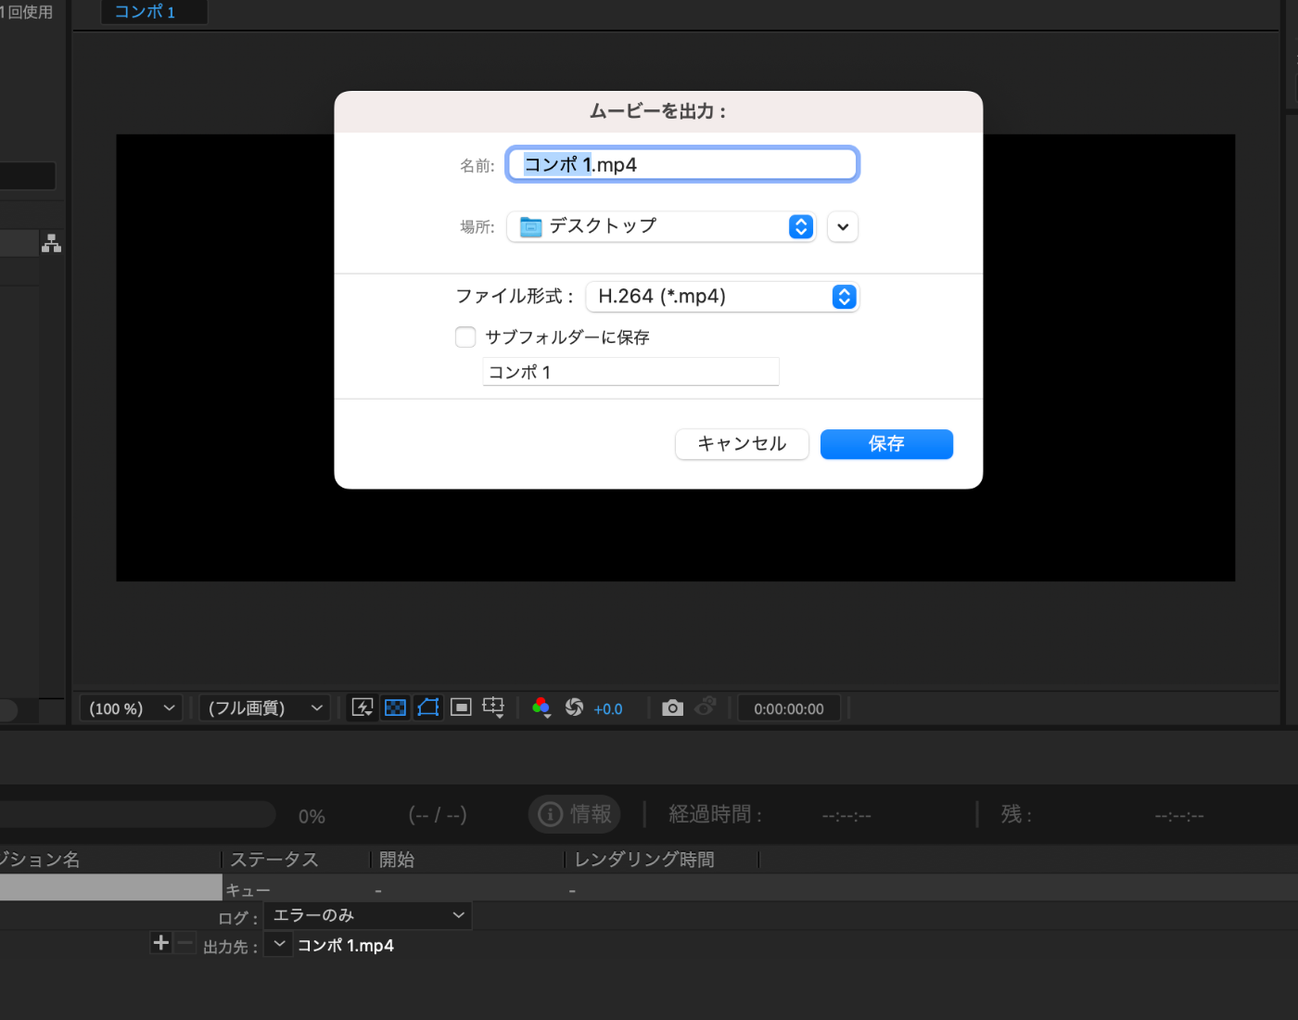Click the ステータス column header
1298x1020 pixels.
pos(274,860)
